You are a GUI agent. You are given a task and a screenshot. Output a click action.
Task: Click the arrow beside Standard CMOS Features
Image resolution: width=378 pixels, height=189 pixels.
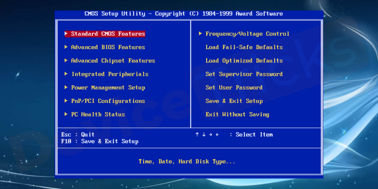(x=66, y=33)
